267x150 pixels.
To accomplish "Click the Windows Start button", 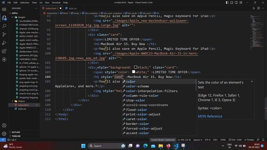I will (83, 146).
